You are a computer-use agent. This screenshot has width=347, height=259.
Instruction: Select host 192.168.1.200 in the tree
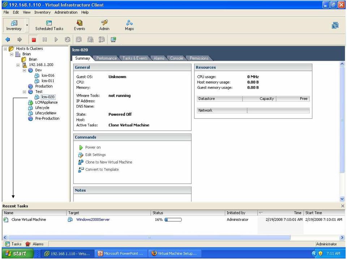coord(41,65)
